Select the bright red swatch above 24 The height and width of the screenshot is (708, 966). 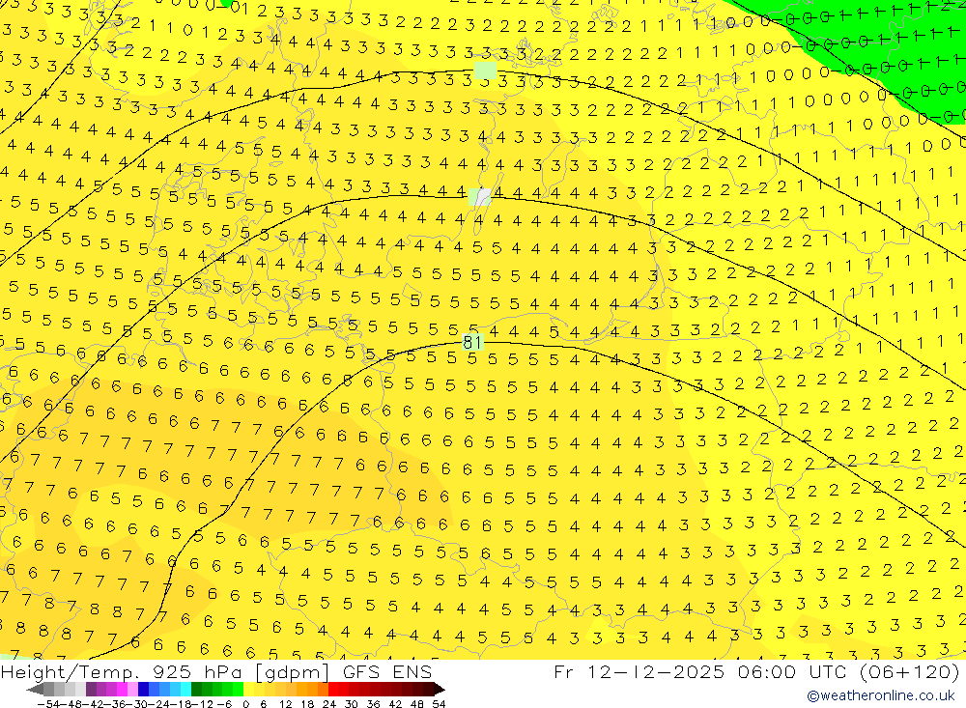coord(333,690)
